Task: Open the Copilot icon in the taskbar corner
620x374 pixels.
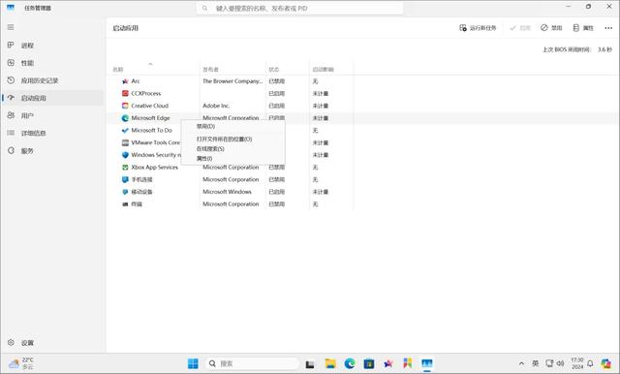Action: (605, 363)
